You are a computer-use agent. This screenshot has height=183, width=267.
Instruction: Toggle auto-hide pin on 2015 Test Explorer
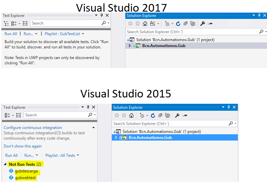coord(88,107)
